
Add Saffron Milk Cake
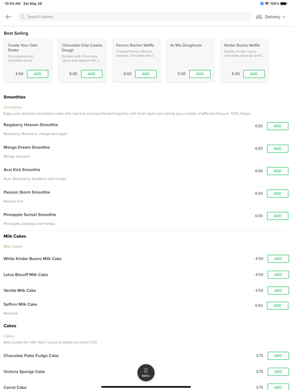(278, 306)
